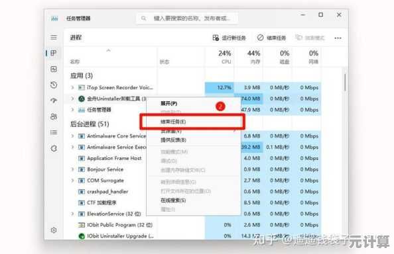Select the 8.5 MB memory cell of CTF 加载程序
Screen dimensions: 394x254
tap(252, 202)
